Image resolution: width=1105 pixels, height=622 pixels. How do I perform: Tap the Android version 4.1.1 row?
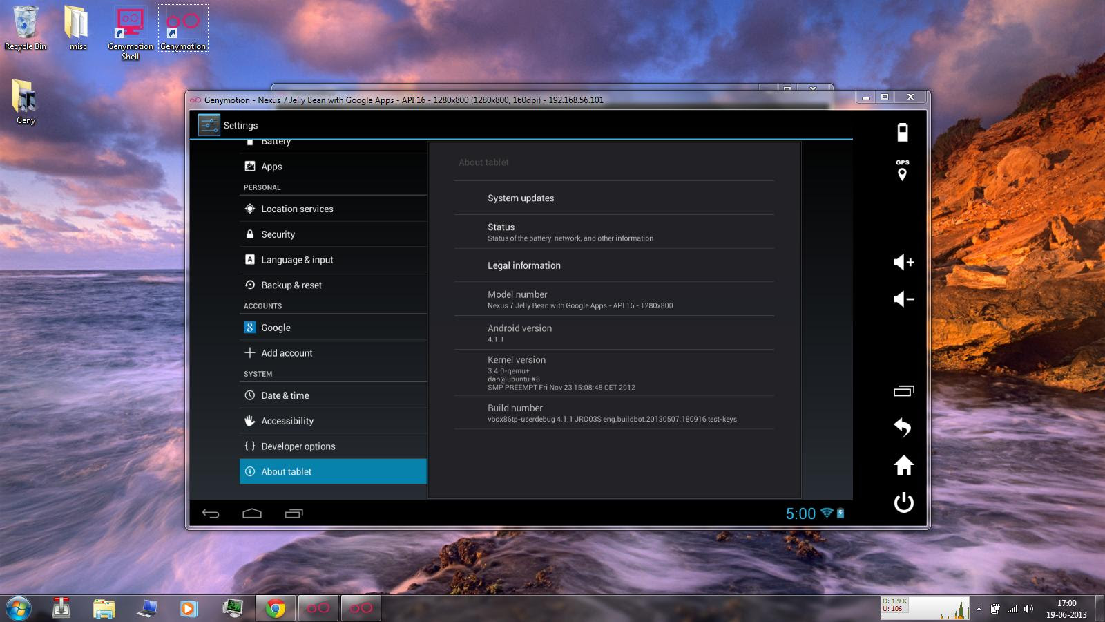click(614, 333)
